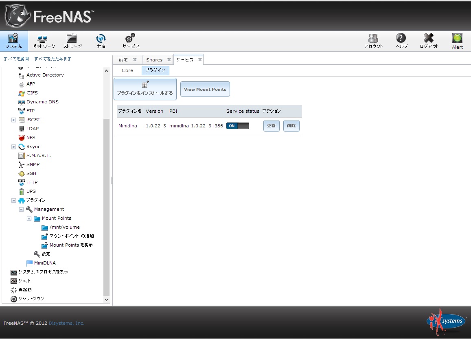Click View Mount Points button
The width and height of the screenshot is (471, 339).
tap(205, 89)
